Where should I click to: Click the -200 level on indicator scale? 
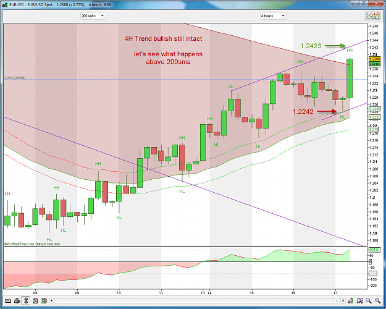click(x=374, y=286)
